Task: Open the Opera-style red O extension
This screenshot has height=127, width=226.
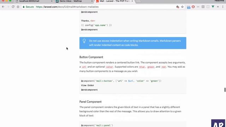Action: coord(193,7)
